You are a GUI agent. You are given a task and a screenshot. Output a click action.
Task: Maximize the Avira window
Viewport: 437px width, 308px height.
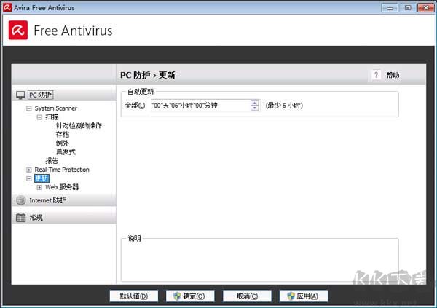click(407, 8)
